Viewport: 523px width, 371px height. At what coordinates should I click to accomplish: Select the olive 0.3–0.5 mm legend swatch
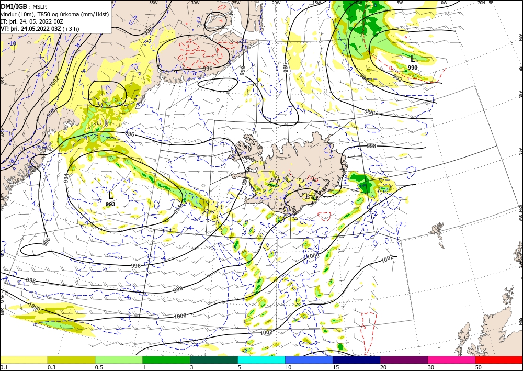(71, 359)
